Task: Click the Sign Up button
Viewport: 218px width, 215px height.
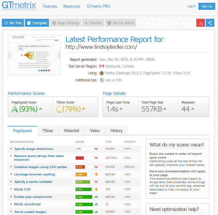Action: click(207, 6)
